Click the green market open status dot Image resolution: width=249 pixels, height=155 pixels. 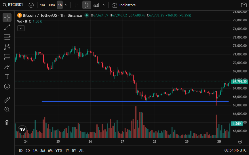(x=87, y=15)
